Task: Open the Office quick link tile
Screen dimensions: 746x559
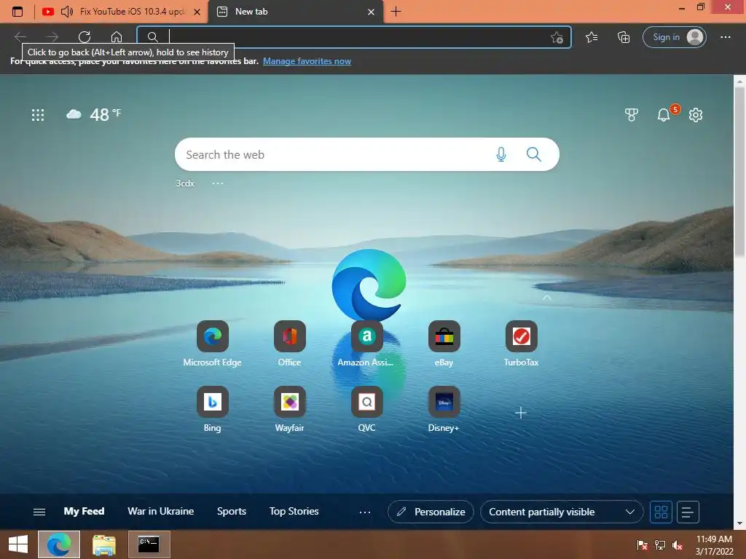Action: click(289, 344)
